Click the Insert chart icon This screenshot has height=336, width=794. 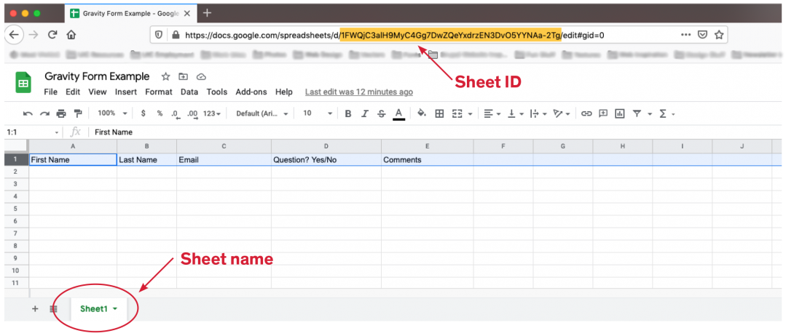pos(619,113)
